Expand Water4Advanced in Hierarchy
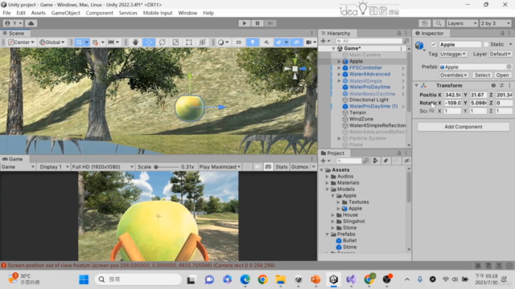 pos(339,75)
